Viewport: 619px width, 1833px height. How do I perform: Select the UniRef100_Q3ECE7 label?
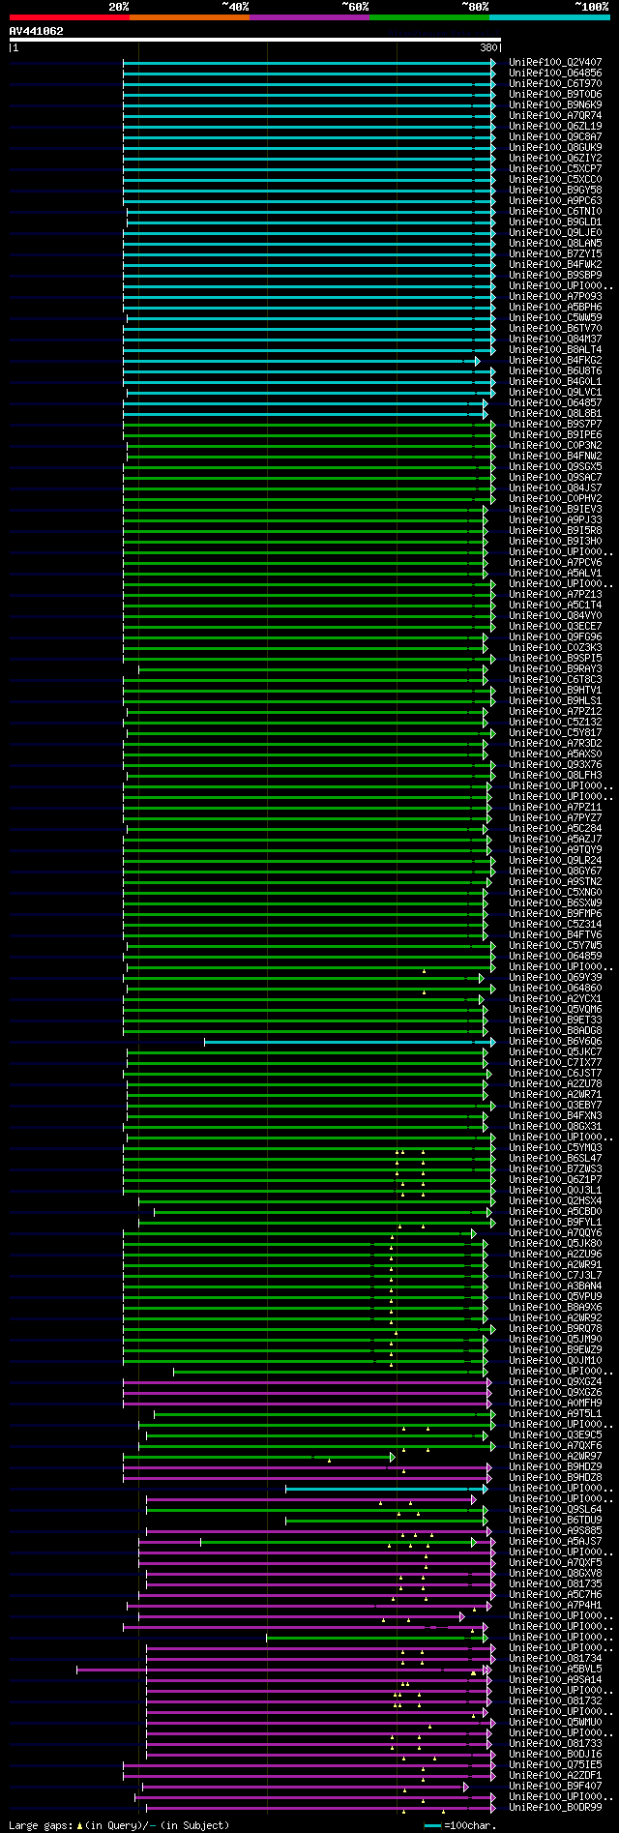pyautogui.click(x=555, y=627)
